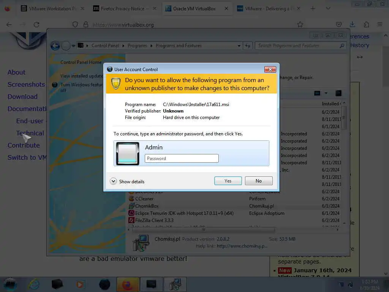Open a new Firefox tab
Screen dimensions: 389x292
[313, 9]
